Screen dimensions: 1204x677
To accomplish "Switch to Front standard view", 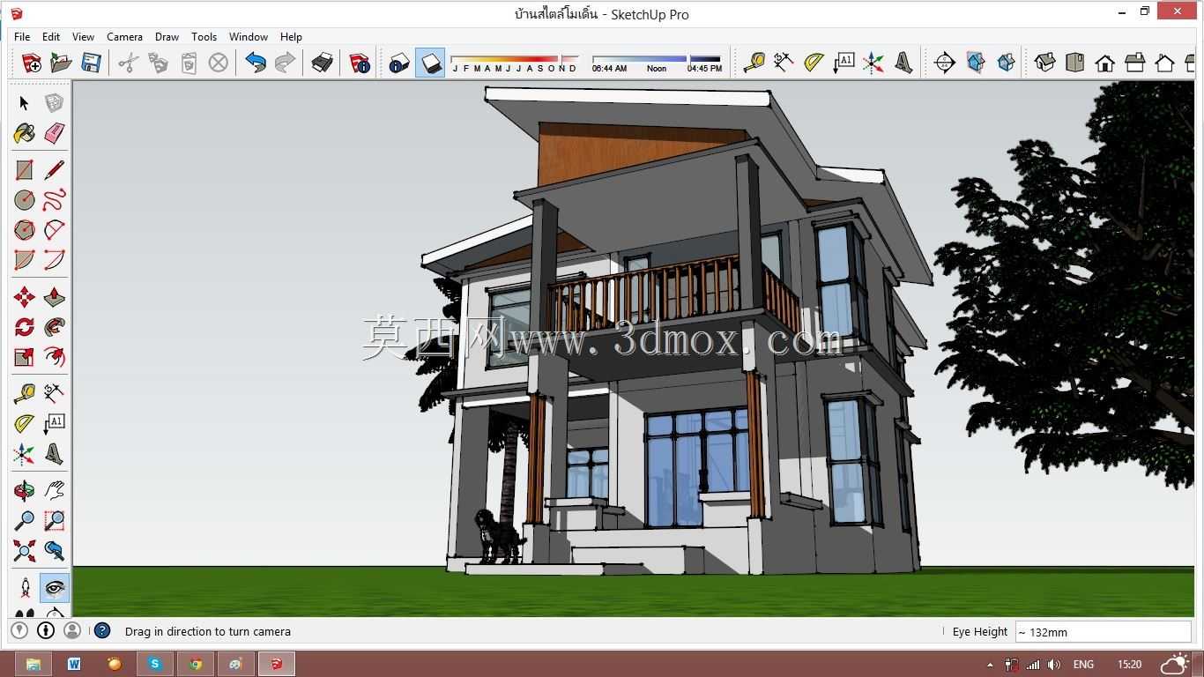I will [1105, 63].
